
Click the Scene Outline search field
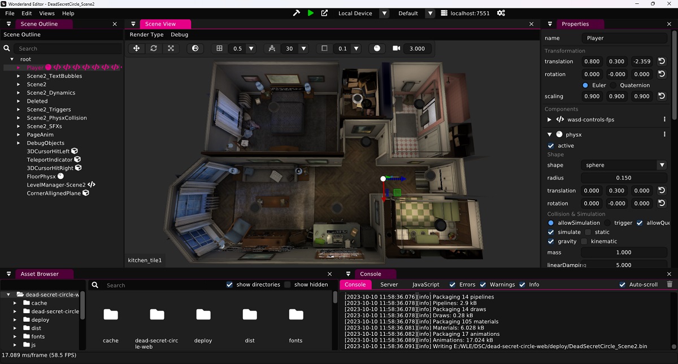click(x=68, y=49)
